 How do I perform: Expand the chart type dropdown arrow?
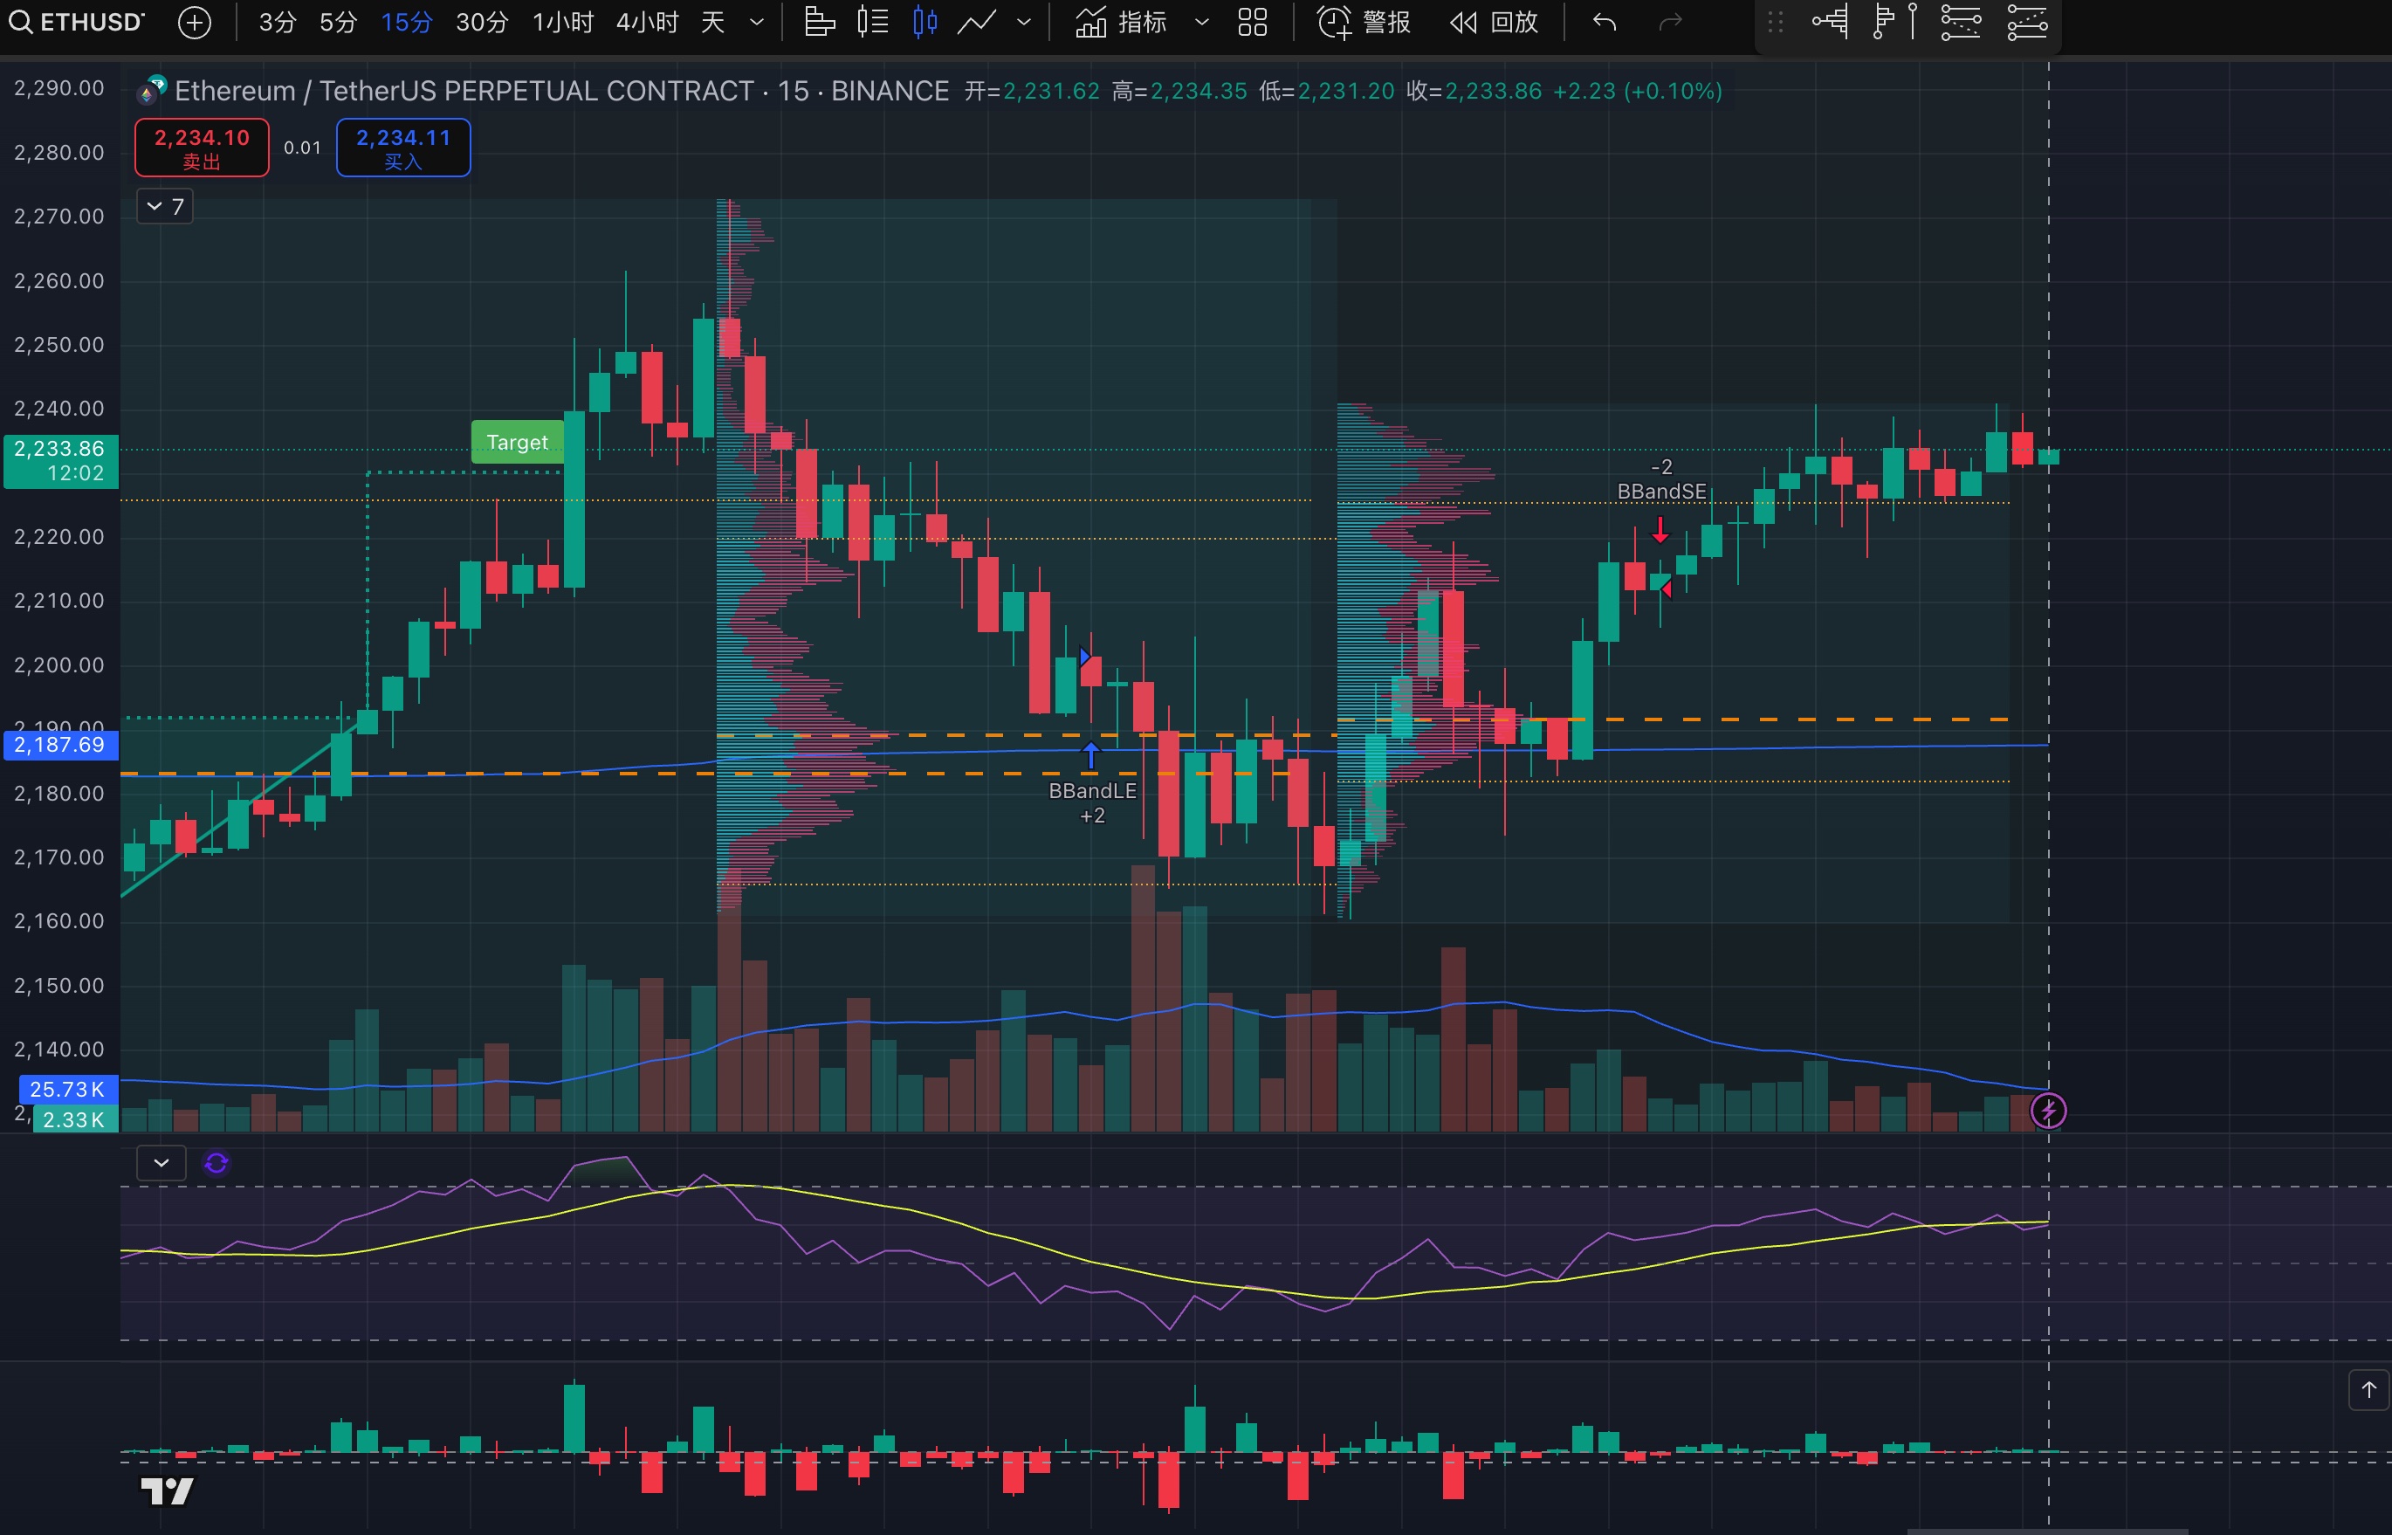click(x=1024, y=22)
